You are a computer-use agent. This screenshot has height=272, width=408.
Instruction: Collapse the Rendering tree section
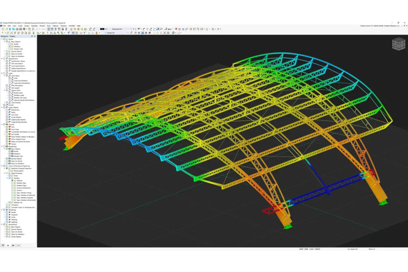tap(2, 210)
